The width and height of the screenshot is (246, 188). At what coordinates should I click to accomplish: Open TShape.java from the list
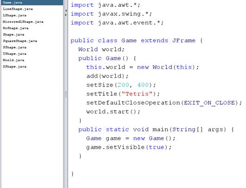[14, 54]
